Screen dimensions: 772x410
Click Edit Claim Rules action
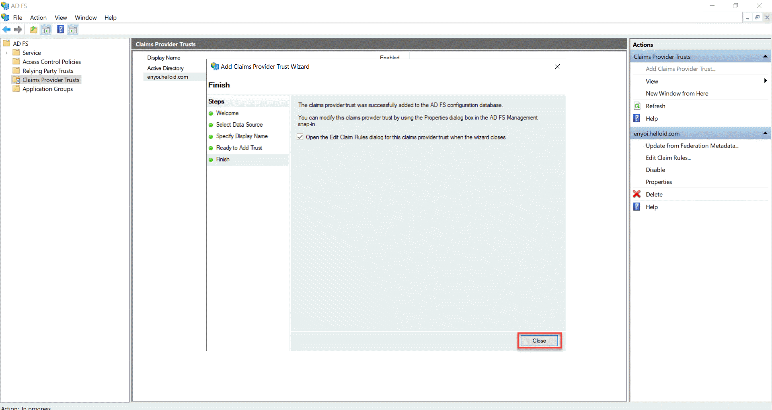[668, 158]
